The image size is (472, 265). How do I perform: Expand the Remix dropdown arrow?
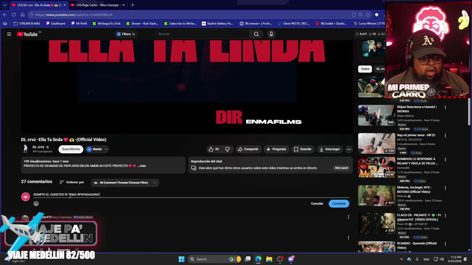[106, 149]
